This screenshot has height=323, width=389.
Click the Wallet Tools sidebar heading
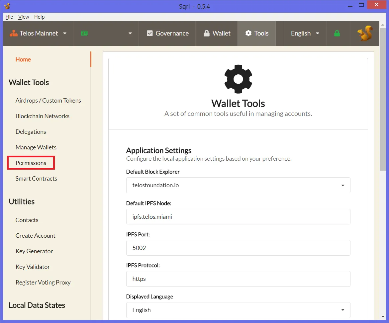[29, 82]
